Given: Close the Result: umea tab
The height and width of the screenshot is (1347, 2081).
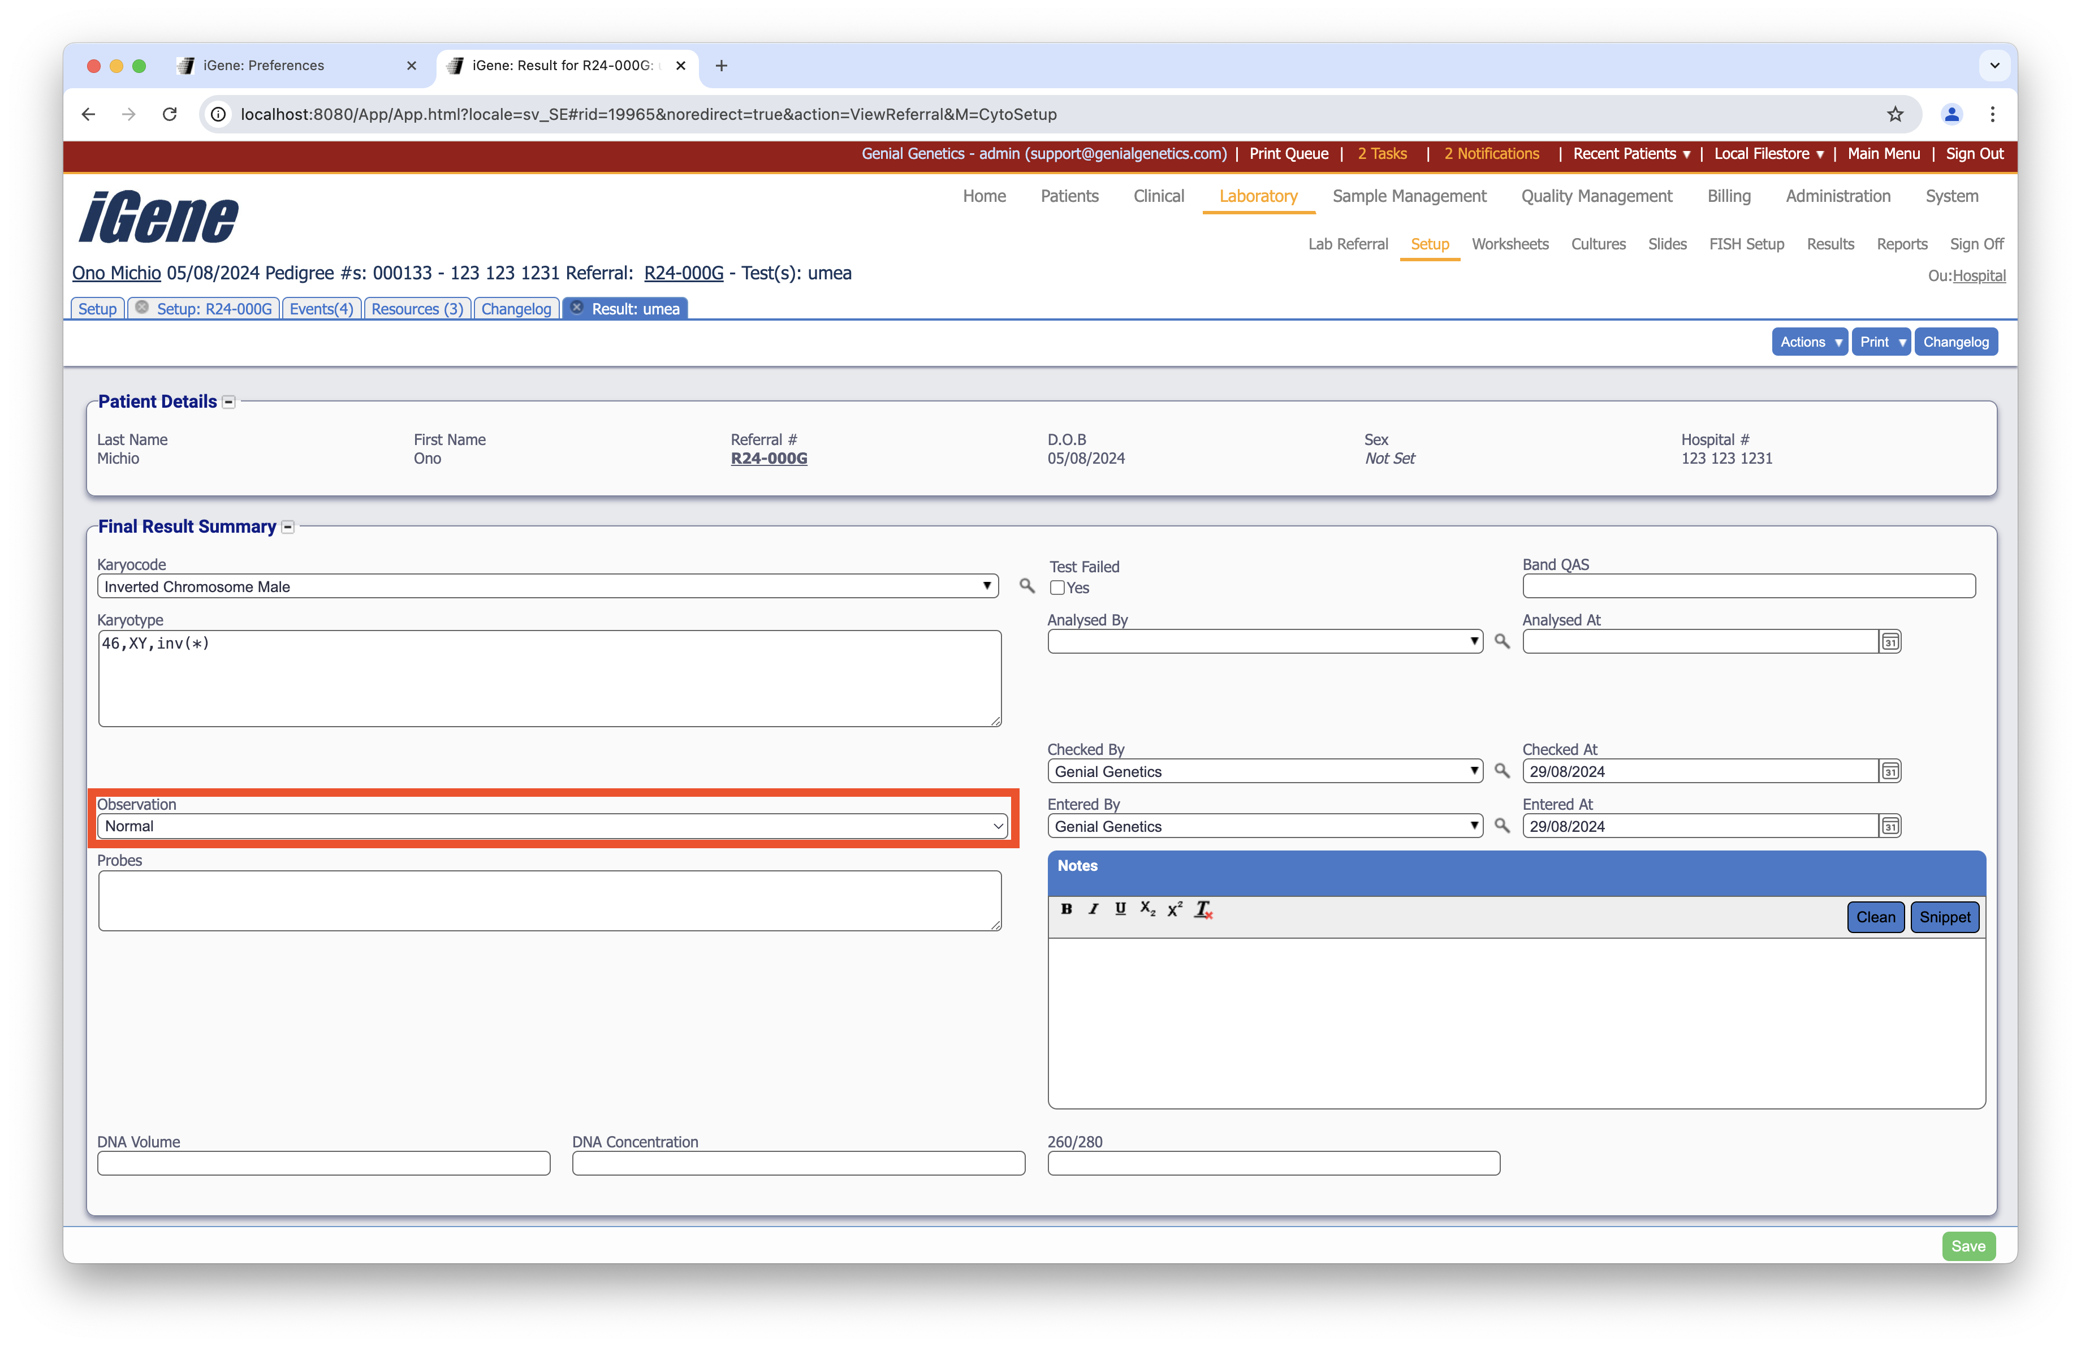Looking at the screenshot, I should (x=577, y=308).
